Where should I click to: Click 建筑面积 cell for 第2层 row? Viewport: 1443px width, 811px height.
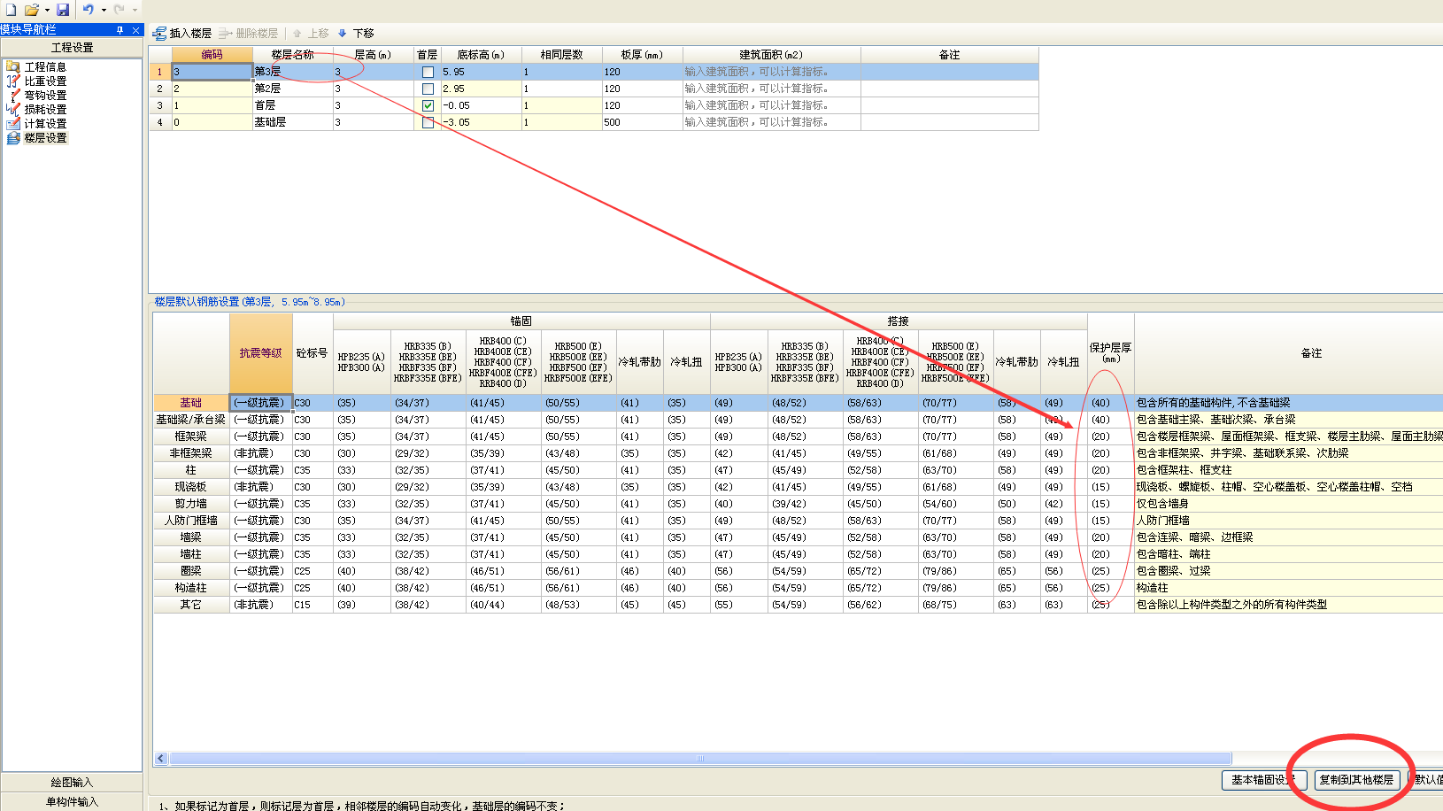pyautogui.click(x=771, y=89)
